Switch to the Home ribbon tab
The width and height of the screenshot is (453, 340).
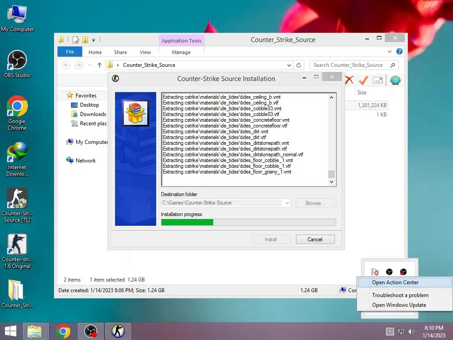(95, 52)
